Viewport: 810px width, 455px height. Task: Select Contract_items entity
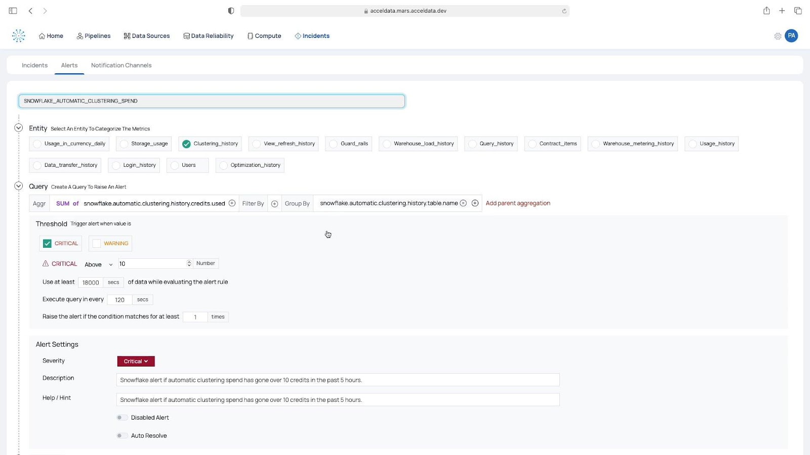pyautogui.click(x=553, y=144)
